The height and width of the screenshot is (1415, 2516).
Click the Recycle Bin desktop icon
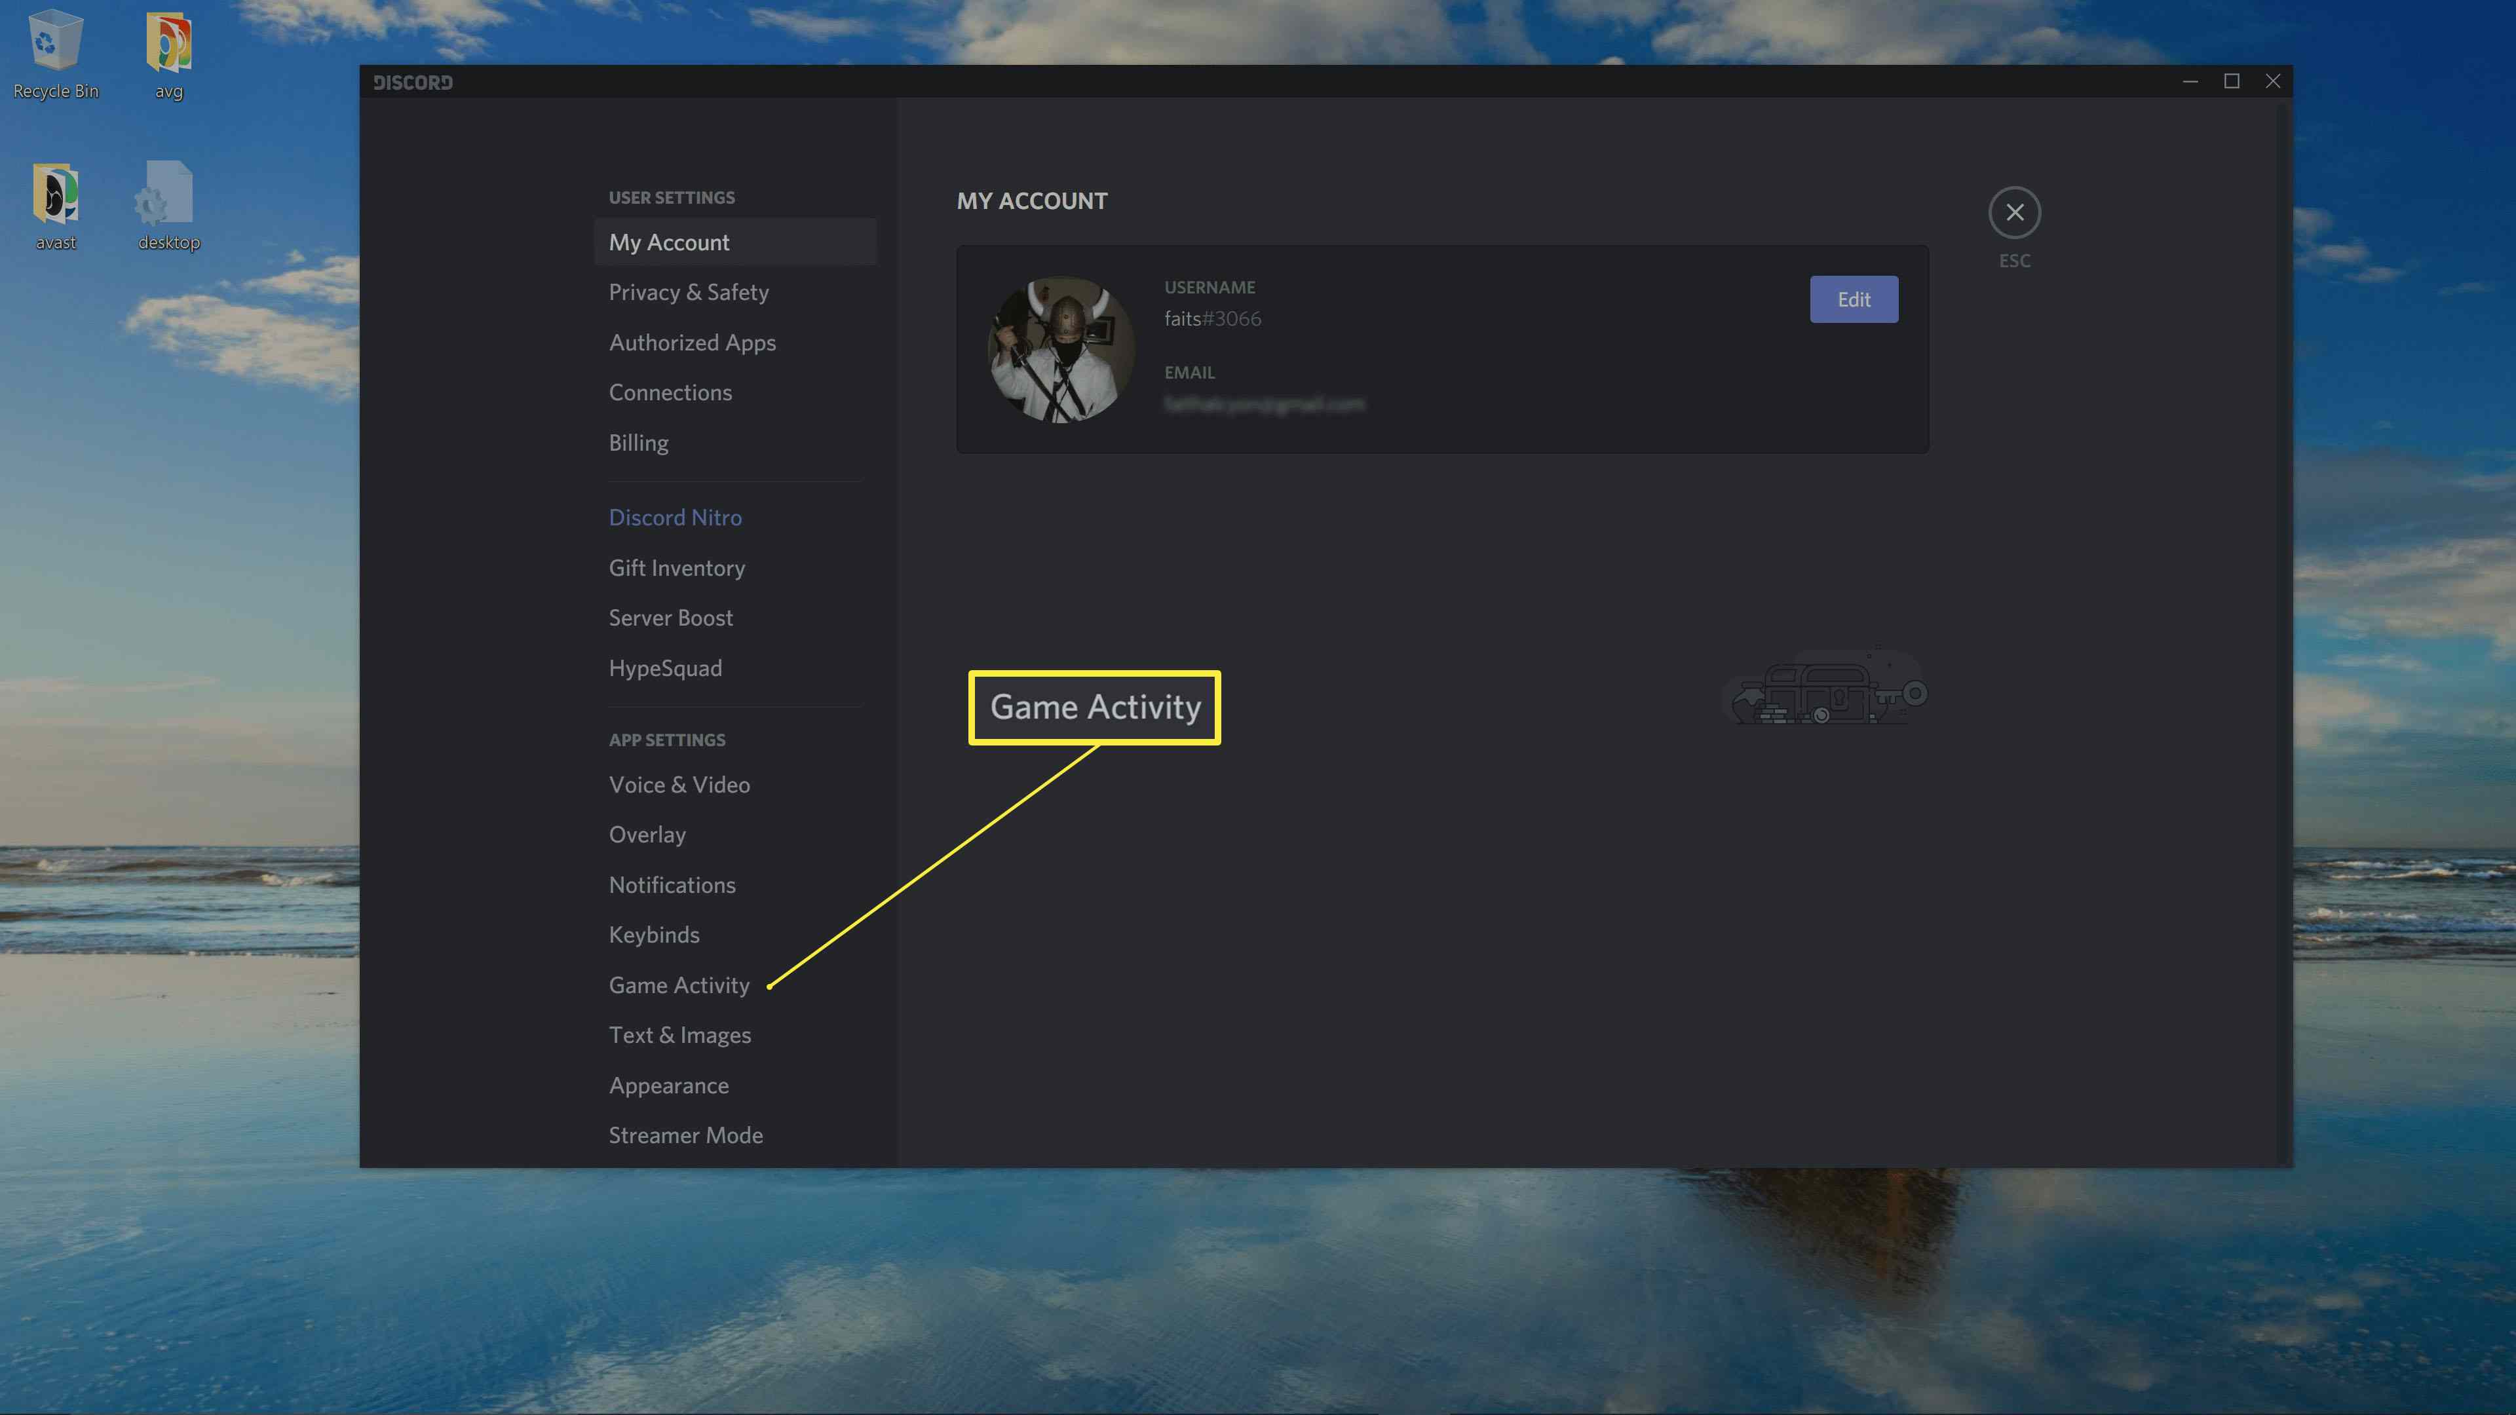tap(55, 52)
